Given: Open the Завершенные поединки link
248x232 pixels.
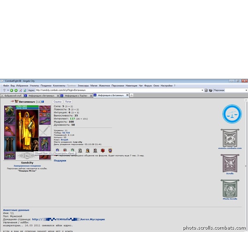Looking at the screenshot, I should (27, 166).
